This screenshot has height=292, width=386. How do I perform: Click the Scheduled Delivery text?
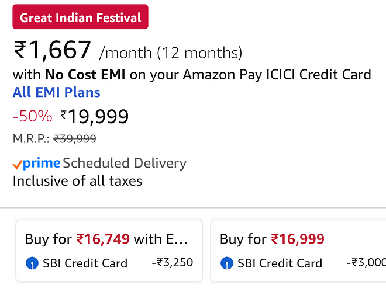pyautogui.click(x=124, y=163)
